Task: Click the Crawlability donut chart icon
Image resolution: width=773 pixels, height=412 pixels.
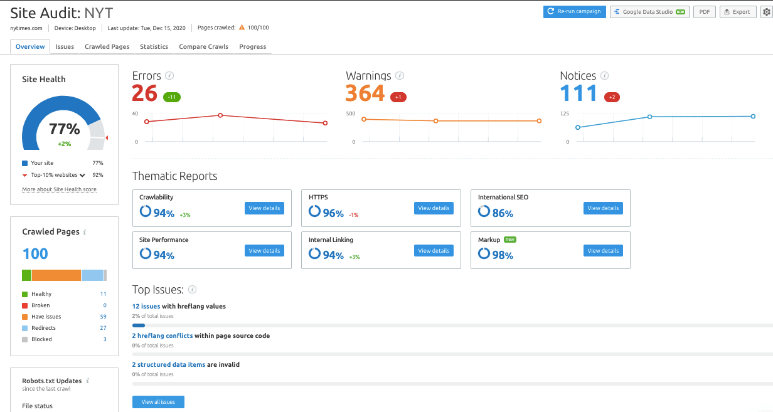Action: pos(146,212)
